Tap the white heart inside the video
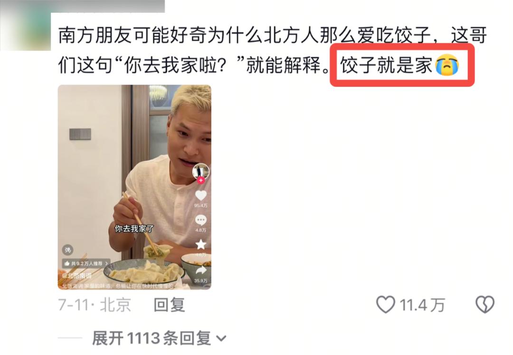The width and height of the screenshot is (513, 355). pos(200,196)
